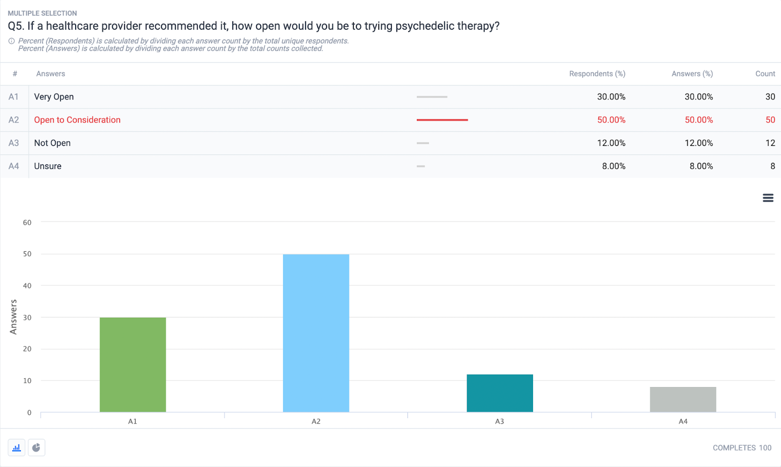The width and height of the screenshot is (781, 467).
Task: Click the Answers column header
Action: [50, 74]
